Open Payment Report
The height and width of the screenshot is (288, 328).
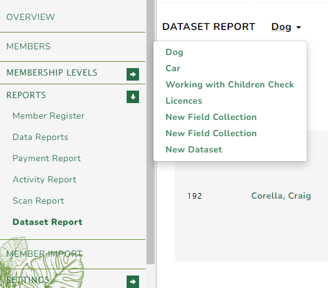click(47, 158)
